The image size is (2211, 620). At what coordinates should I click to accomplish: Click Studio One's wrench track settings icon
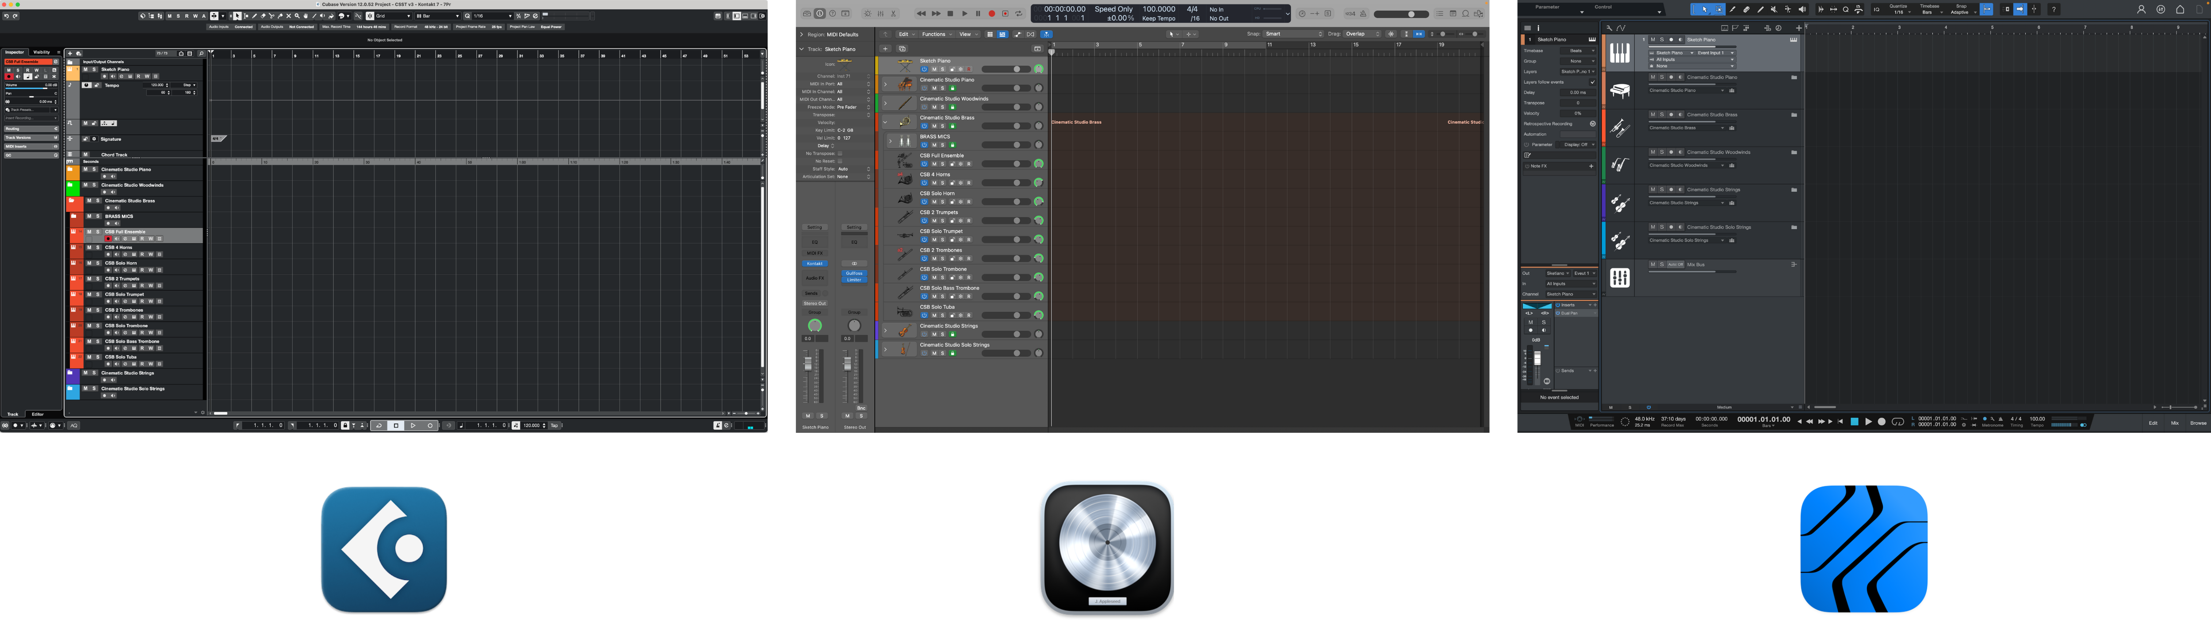pos(1609,27)
